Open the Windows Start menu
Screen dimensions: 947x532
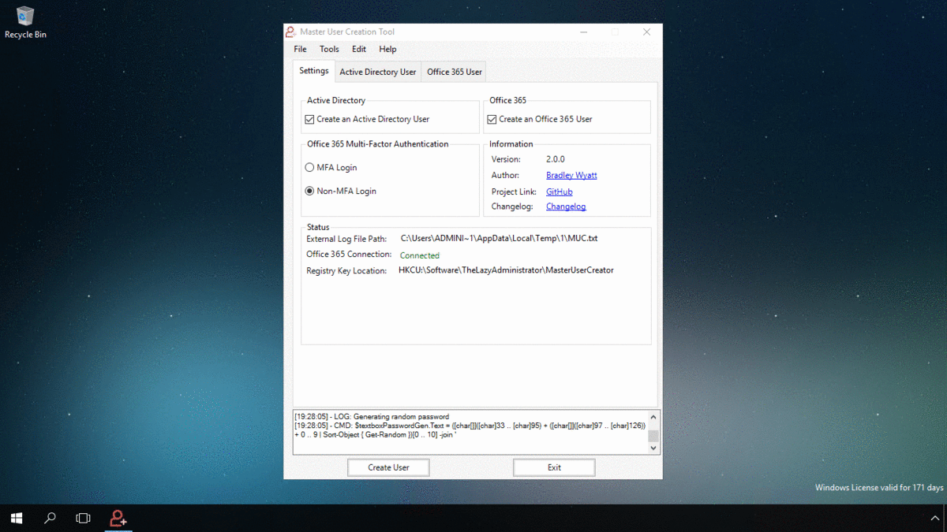(17, 518)
